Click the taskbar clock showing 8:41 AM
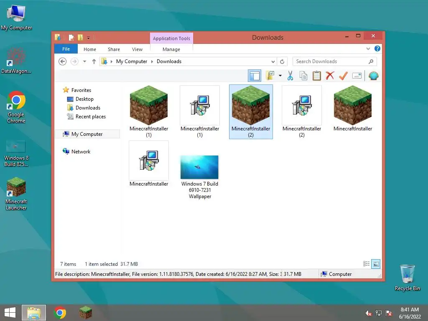428x321 pixels. tap(410, 313)
